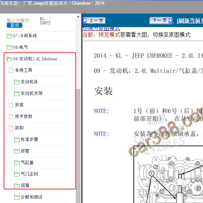The width and height of the screenshot is (203, 203).
Task: Click the folder icon beside 标准步骤
Action: [x=17, y=140]
